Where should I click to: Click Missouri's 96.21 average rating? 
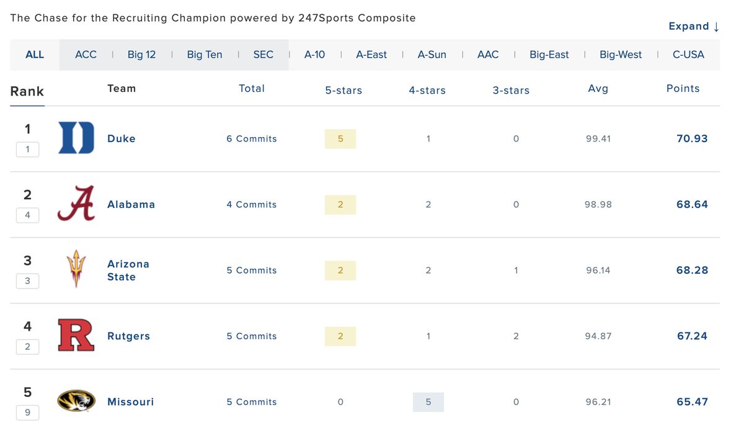tap(598, 401)
